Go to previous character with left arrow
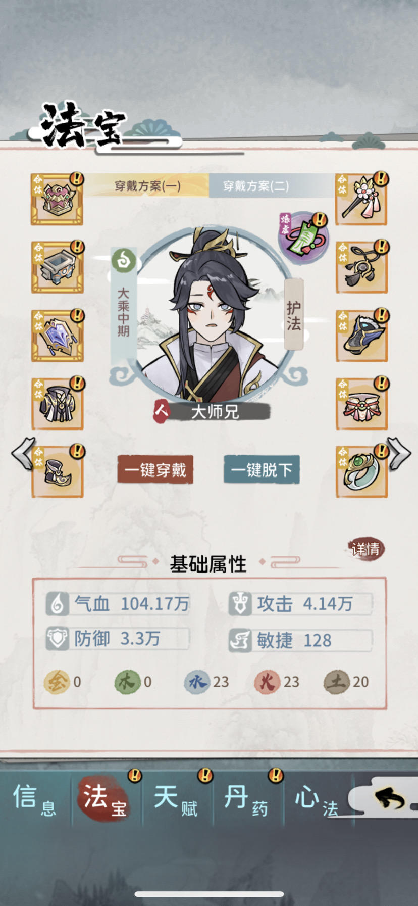418x906 pixels. pyautogui.click(x=23, y=453)
